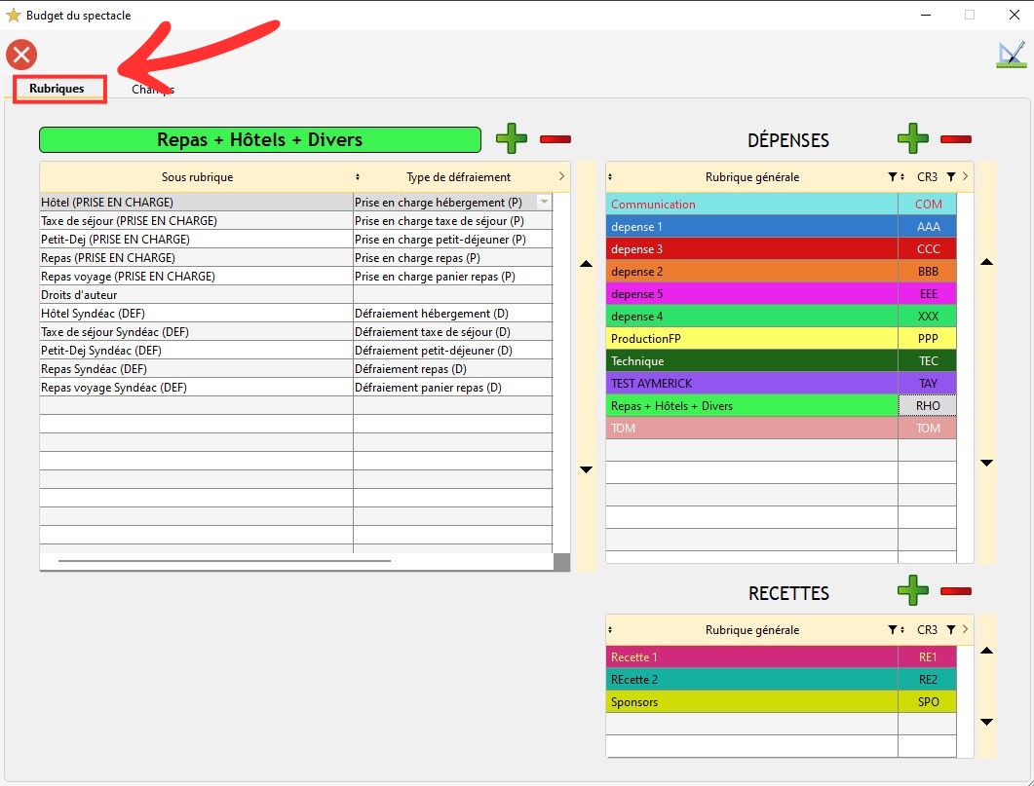Click the chart icon at top right

click(x=1011, y=56)
